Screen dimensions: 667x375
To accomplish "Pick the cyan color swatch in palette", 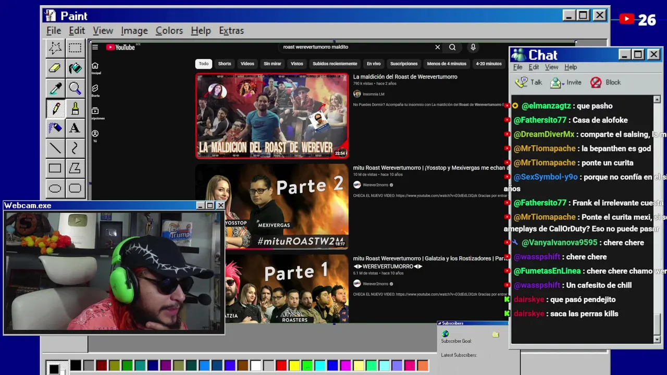I will (x=320, y=366).
